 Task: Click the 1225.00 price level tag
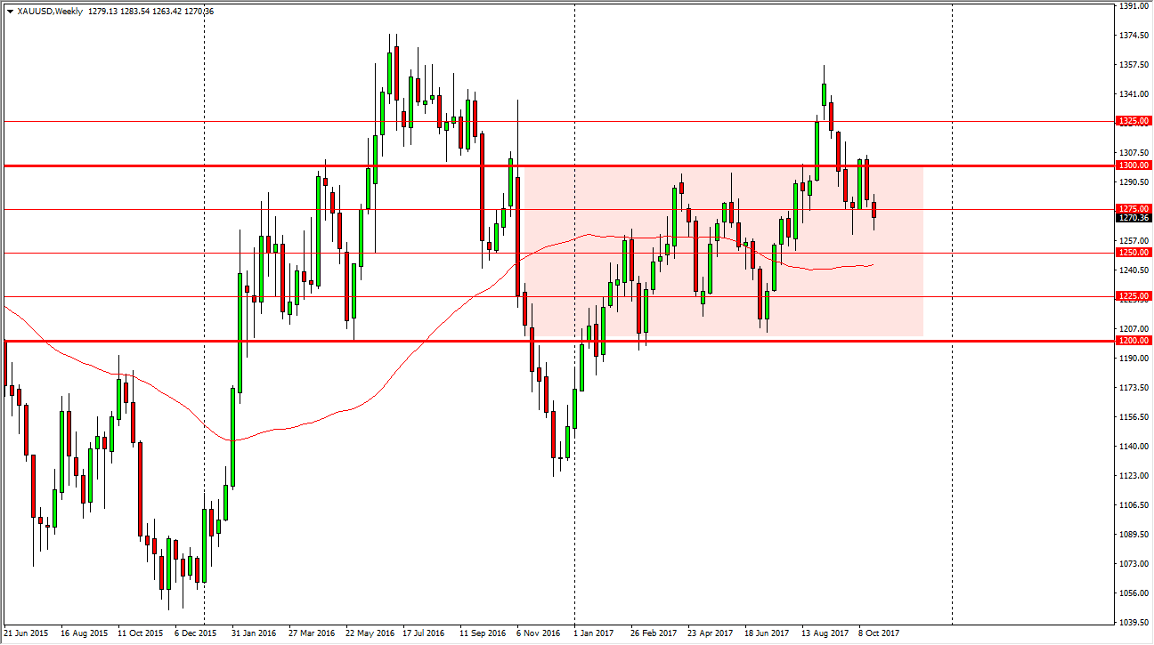point(1131,296)
